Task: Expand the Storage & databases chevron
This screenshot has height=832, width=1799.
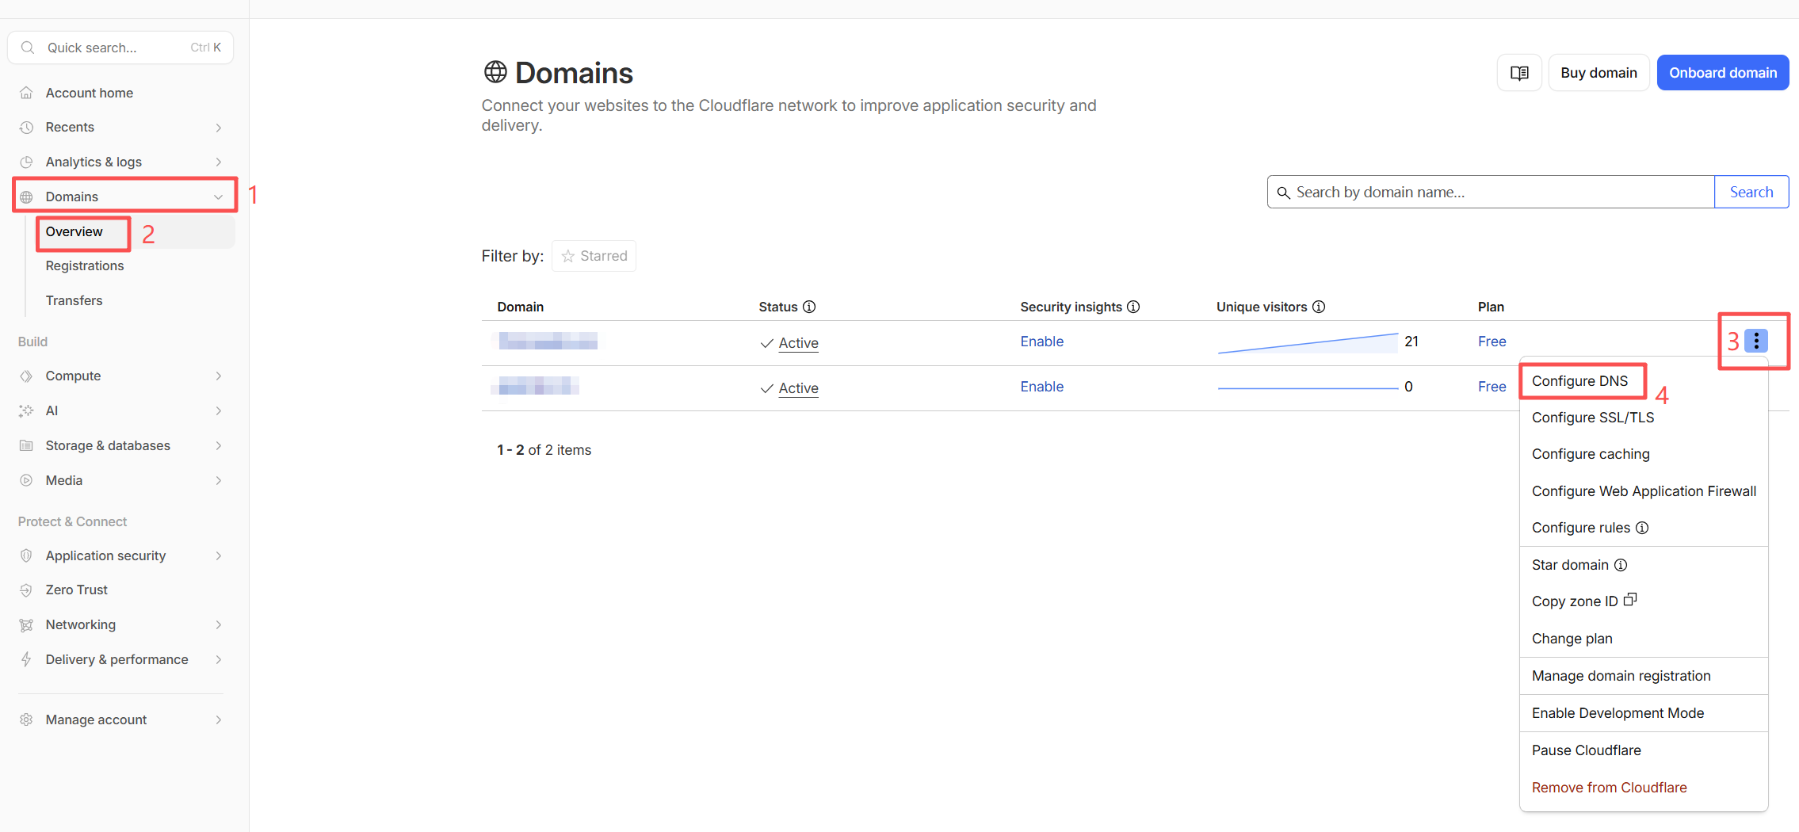Action: [x=219, y=445]
